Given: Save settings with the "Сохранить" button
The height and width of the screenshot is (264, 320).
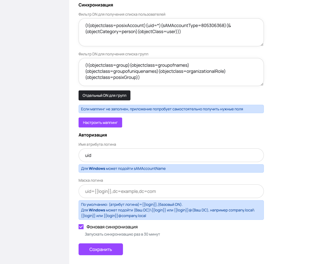Looking at the screenshot, I should coord(100,249).
